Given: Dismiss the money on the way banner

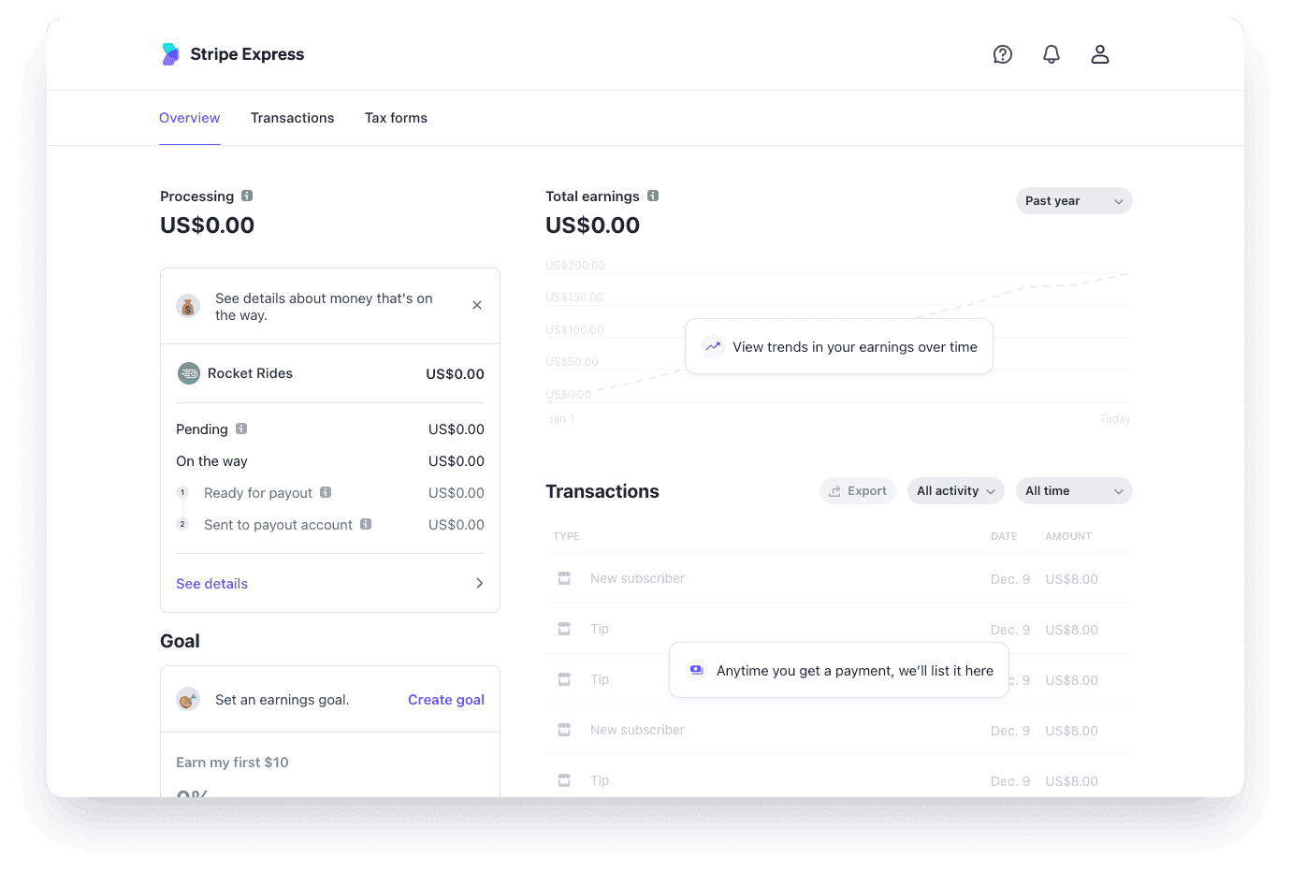Looking at the screenshot, I should coord(477,305).
